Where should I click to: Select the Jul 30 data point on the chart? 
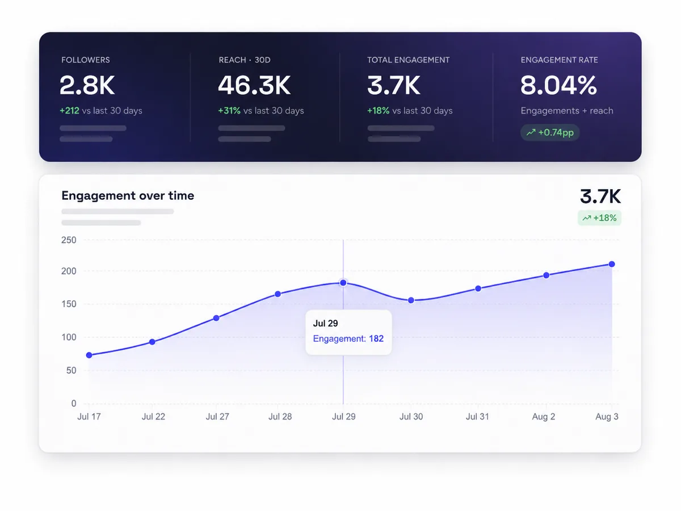(x=411, y=300)
